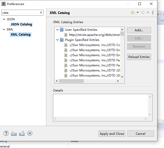Select XML Catalog preference page

(x=21, y=35)
